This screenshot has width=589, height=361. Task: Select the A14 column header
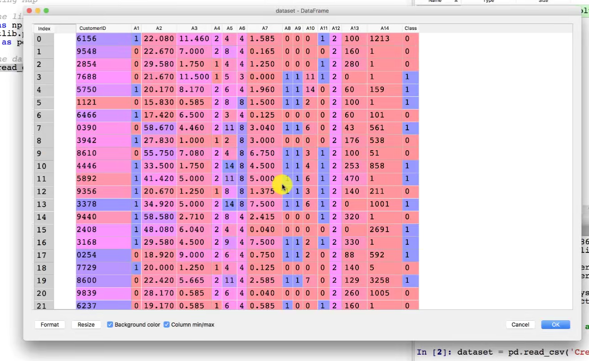click(x=385, y=28)
